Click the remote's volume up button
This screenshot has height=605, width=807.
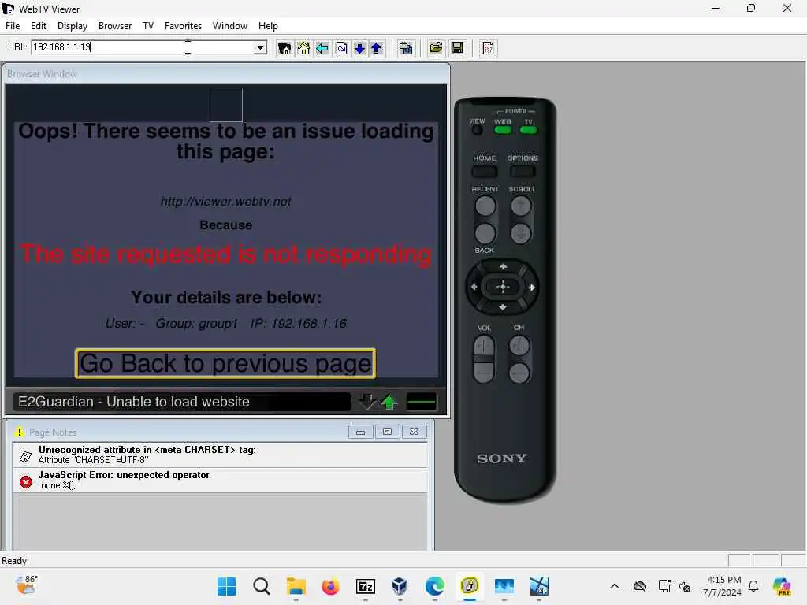[x=483, y=347]
